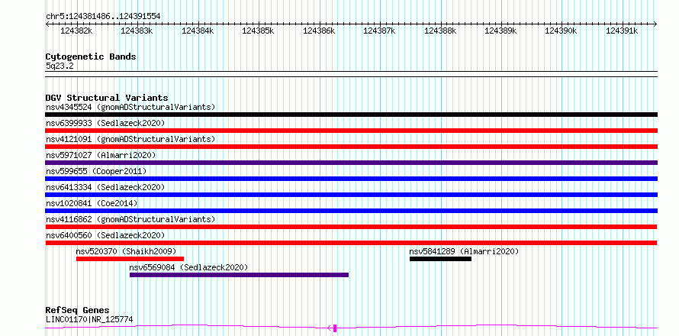The height and width of the screenshot is (336, 679).
Task: Click the Cytogenetic Bands track title
Action: pyautogui.click(x=91, y=57)
